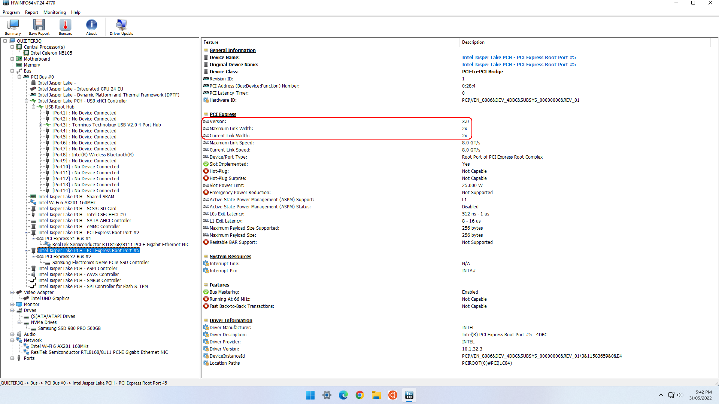Select the SMBus Controller entry
The height and width of the screenshot is (404, 719).
(x=79, y=281)
